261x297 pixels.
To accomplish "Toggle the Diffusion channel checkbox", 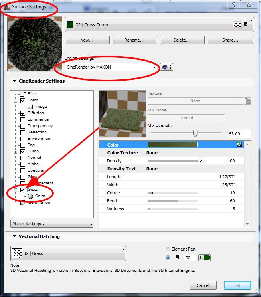I will [x=23, y=113].
